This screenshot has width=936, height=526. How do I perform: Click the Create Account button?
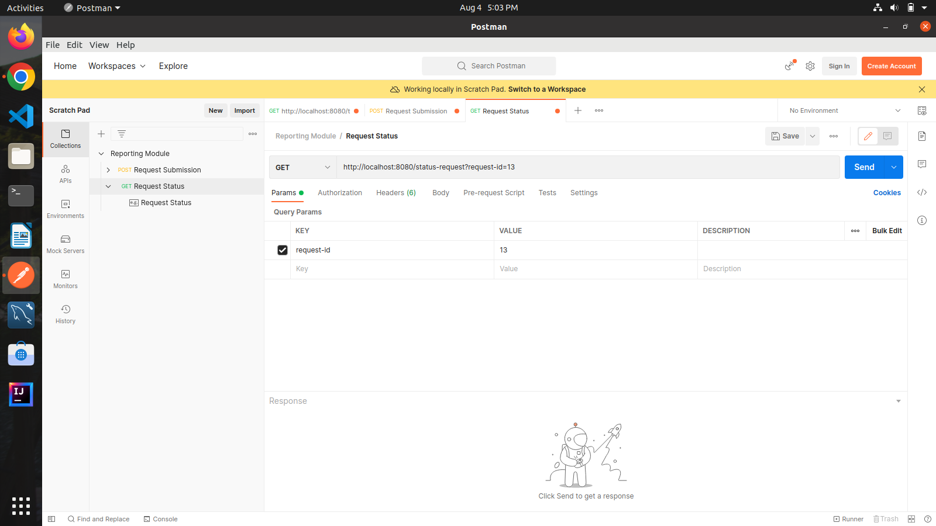[x=892, y=66]
